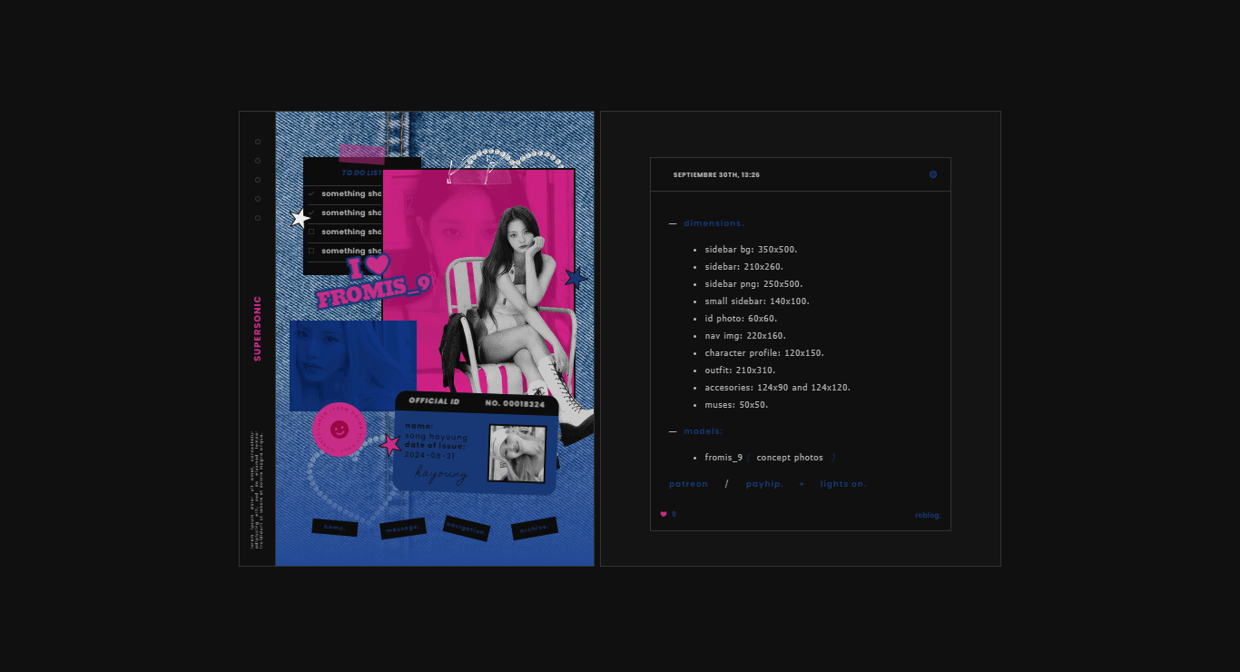The width and height of the screenshot is (1240, 672).
Task: Select the 'sidebar: 210x260.' line
Action: coord(743,267)
